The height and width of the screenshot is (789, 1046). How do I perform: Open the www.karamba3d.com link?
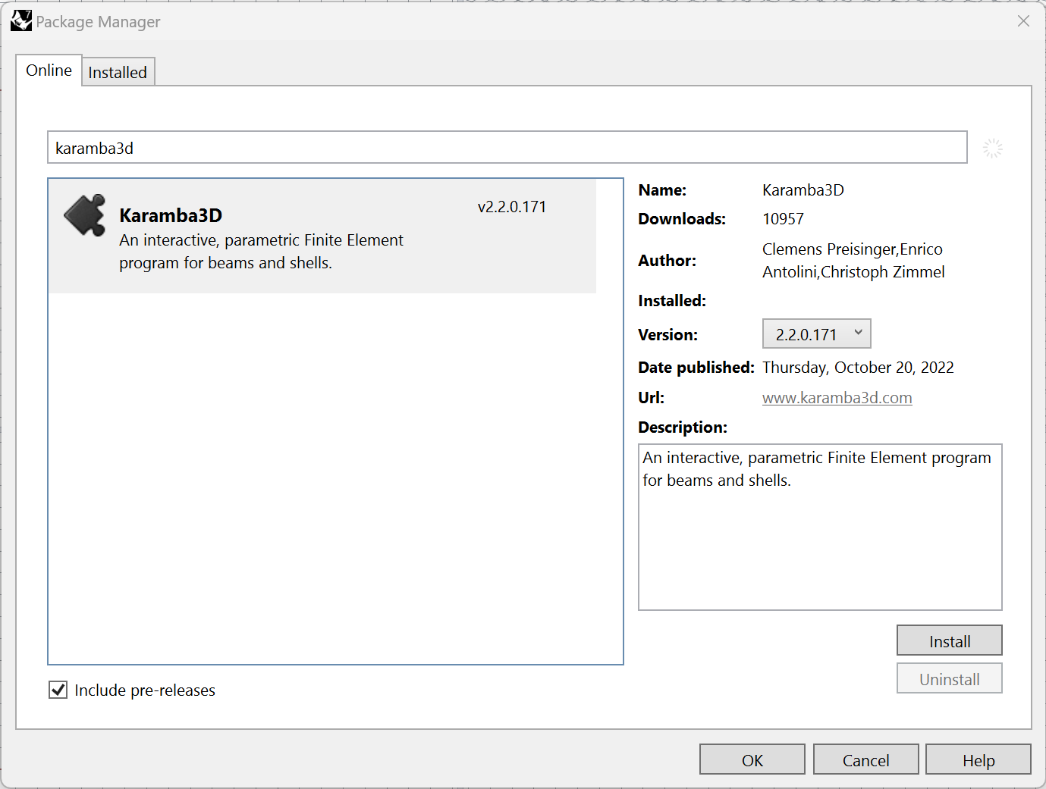point(837,398)
